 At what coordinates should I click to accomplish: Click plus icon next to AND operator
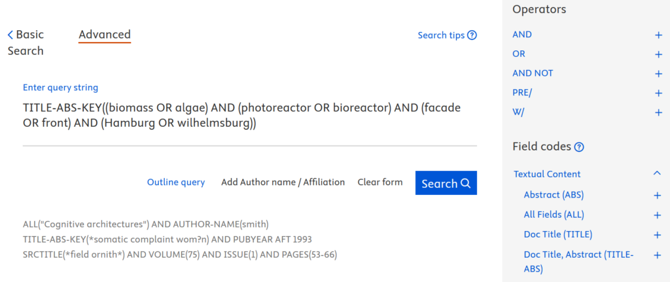coord(658,35)
